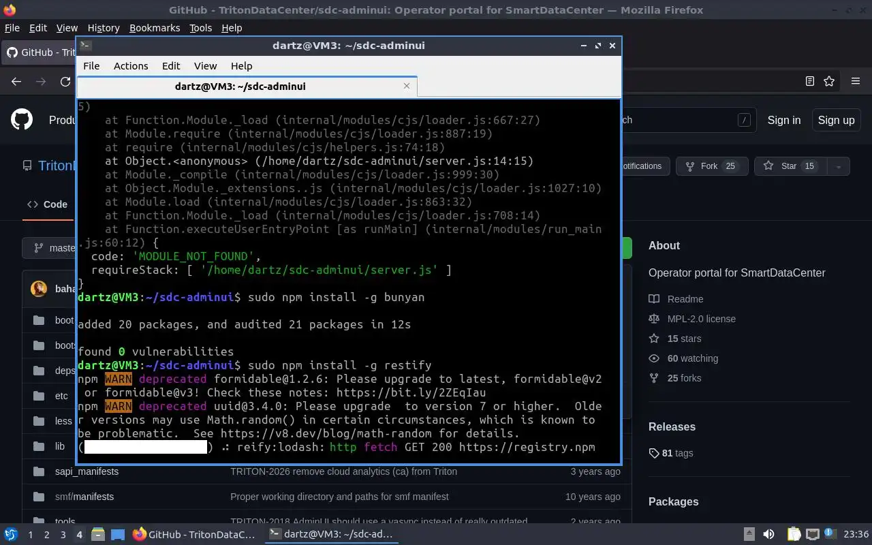The width and height of the screenshot is (872, 545).
Task: Click committer avatar next to baha
Action: click(39, 289)
